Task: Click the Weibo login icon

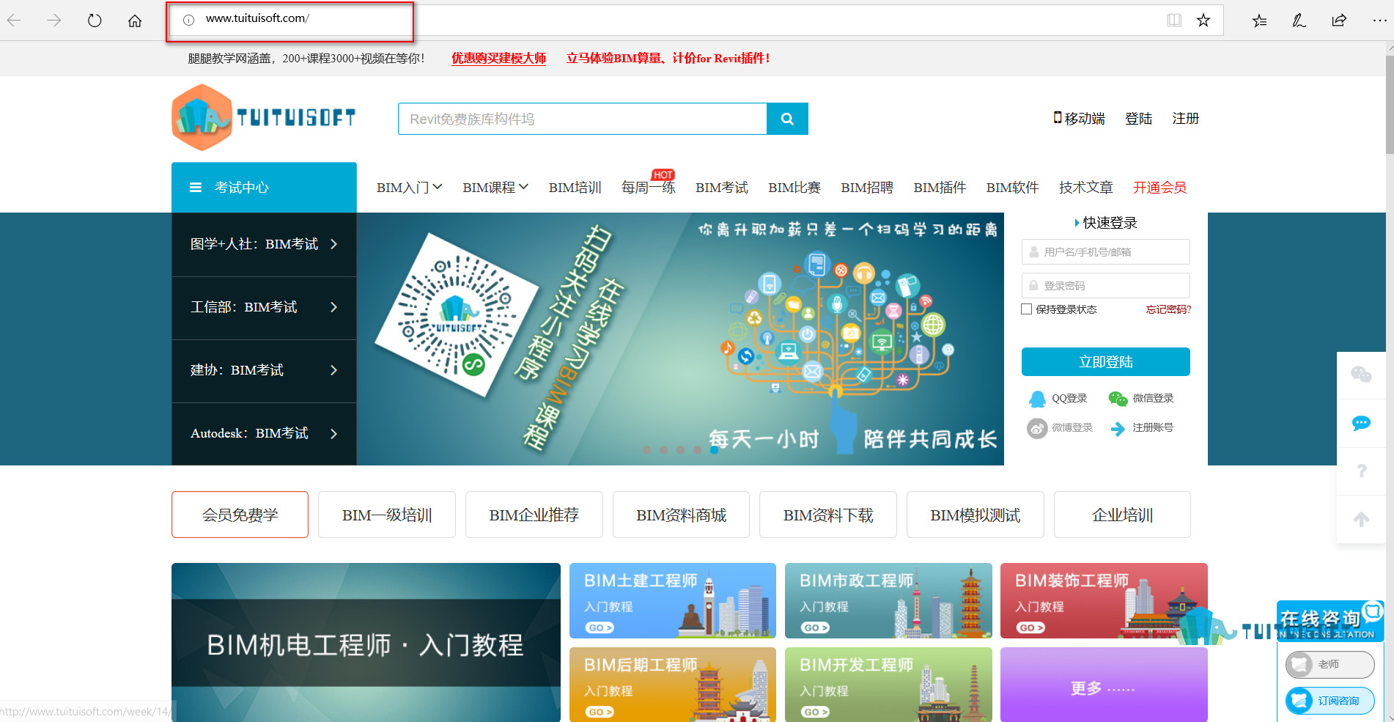Action: point(1037,428)
